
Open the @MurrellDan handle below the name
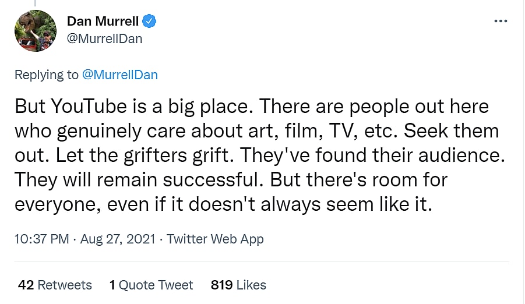(x=105, y=39)
